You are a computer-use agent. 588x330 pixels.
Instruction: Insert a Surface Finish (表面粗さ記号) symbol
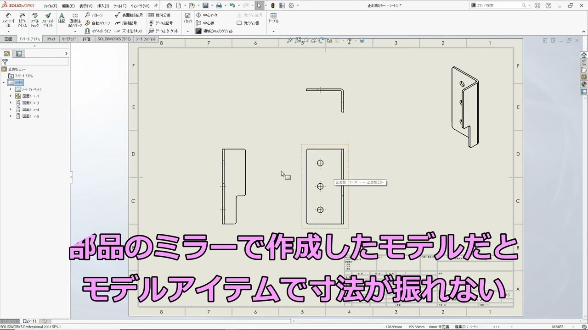click(129, 15)
